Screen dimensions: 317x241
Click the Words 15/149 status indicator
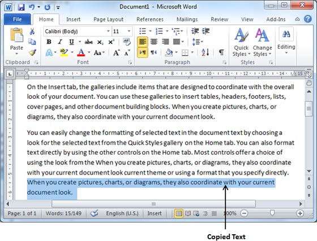click(63, 213)
